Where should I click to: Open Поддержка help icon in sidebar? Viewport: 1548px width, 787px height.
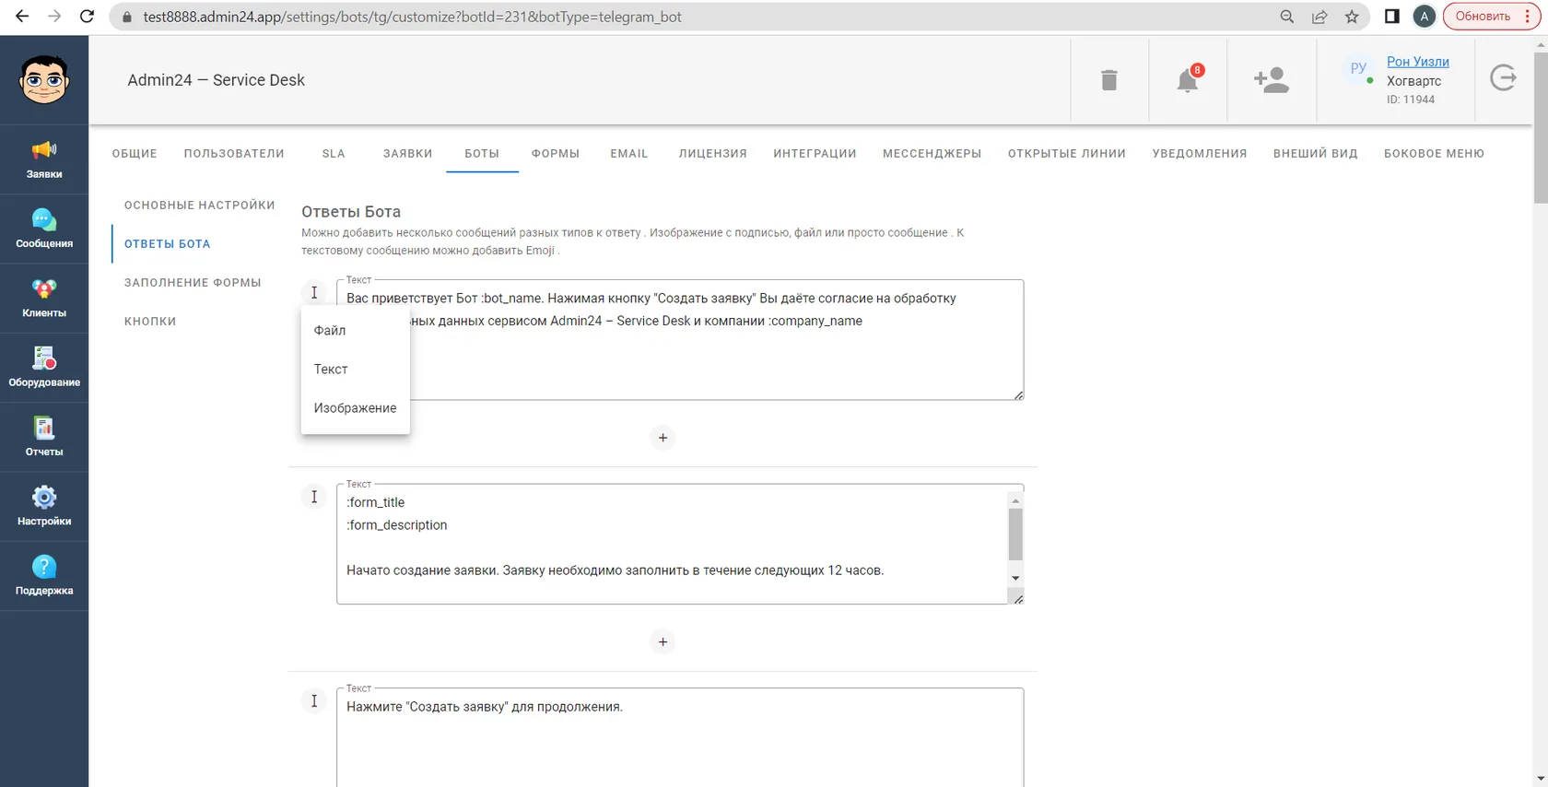pyautogui.click(x=44, y=576)
